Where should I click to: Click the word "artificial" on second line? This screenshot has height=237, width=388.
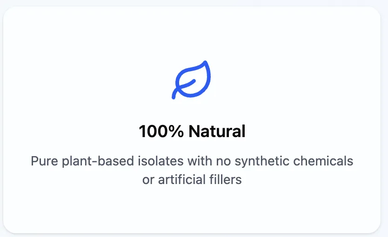pyautogui.click(x=182, y=179)
